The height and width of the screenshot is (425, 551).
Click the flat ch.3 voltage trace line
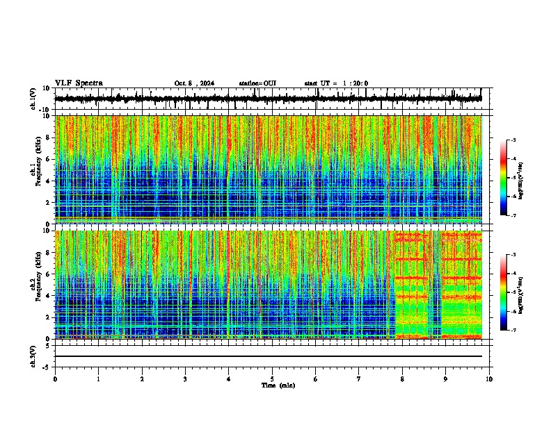click(269, 356)
